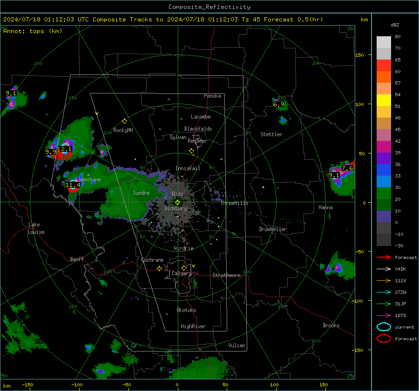Image resolution: width=419 pixels, height=391 pixels.
Task: Click the Calgary city label
Action: click(x=182, y=273)
